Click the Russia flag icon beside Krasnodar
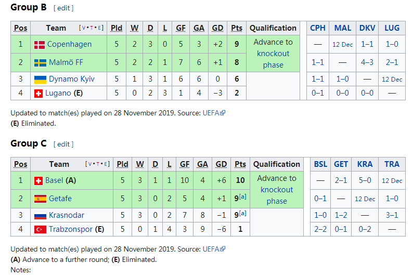This screenshot has width=412, height=276. point(40,216)
